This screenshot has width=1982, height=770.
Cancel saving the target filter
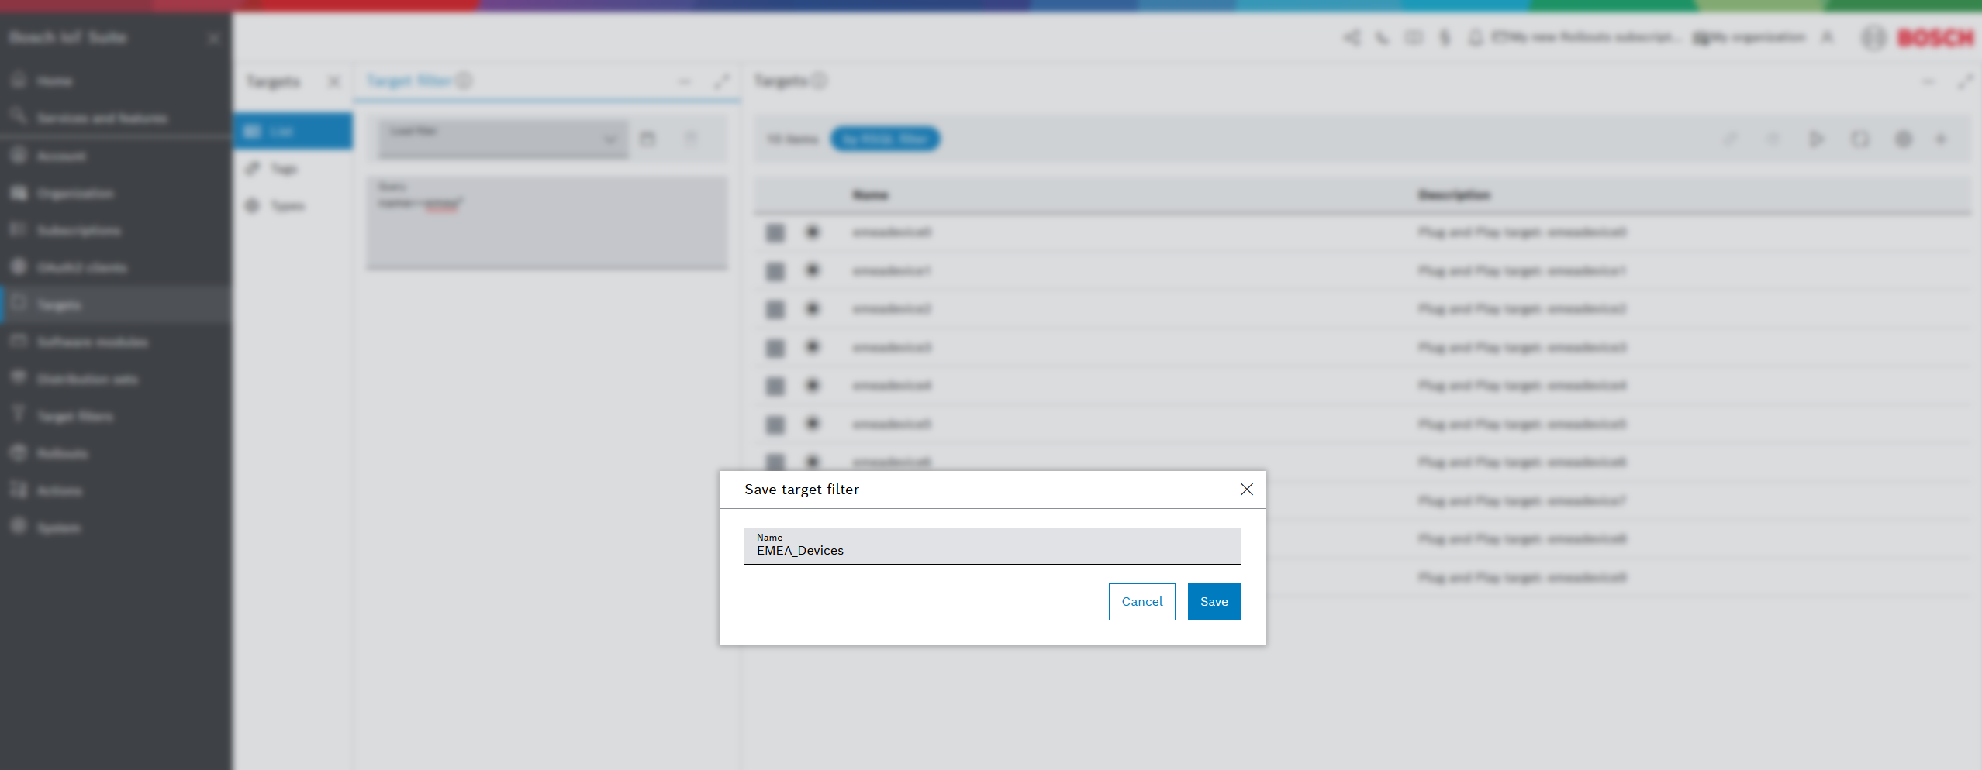[1141, 602]
